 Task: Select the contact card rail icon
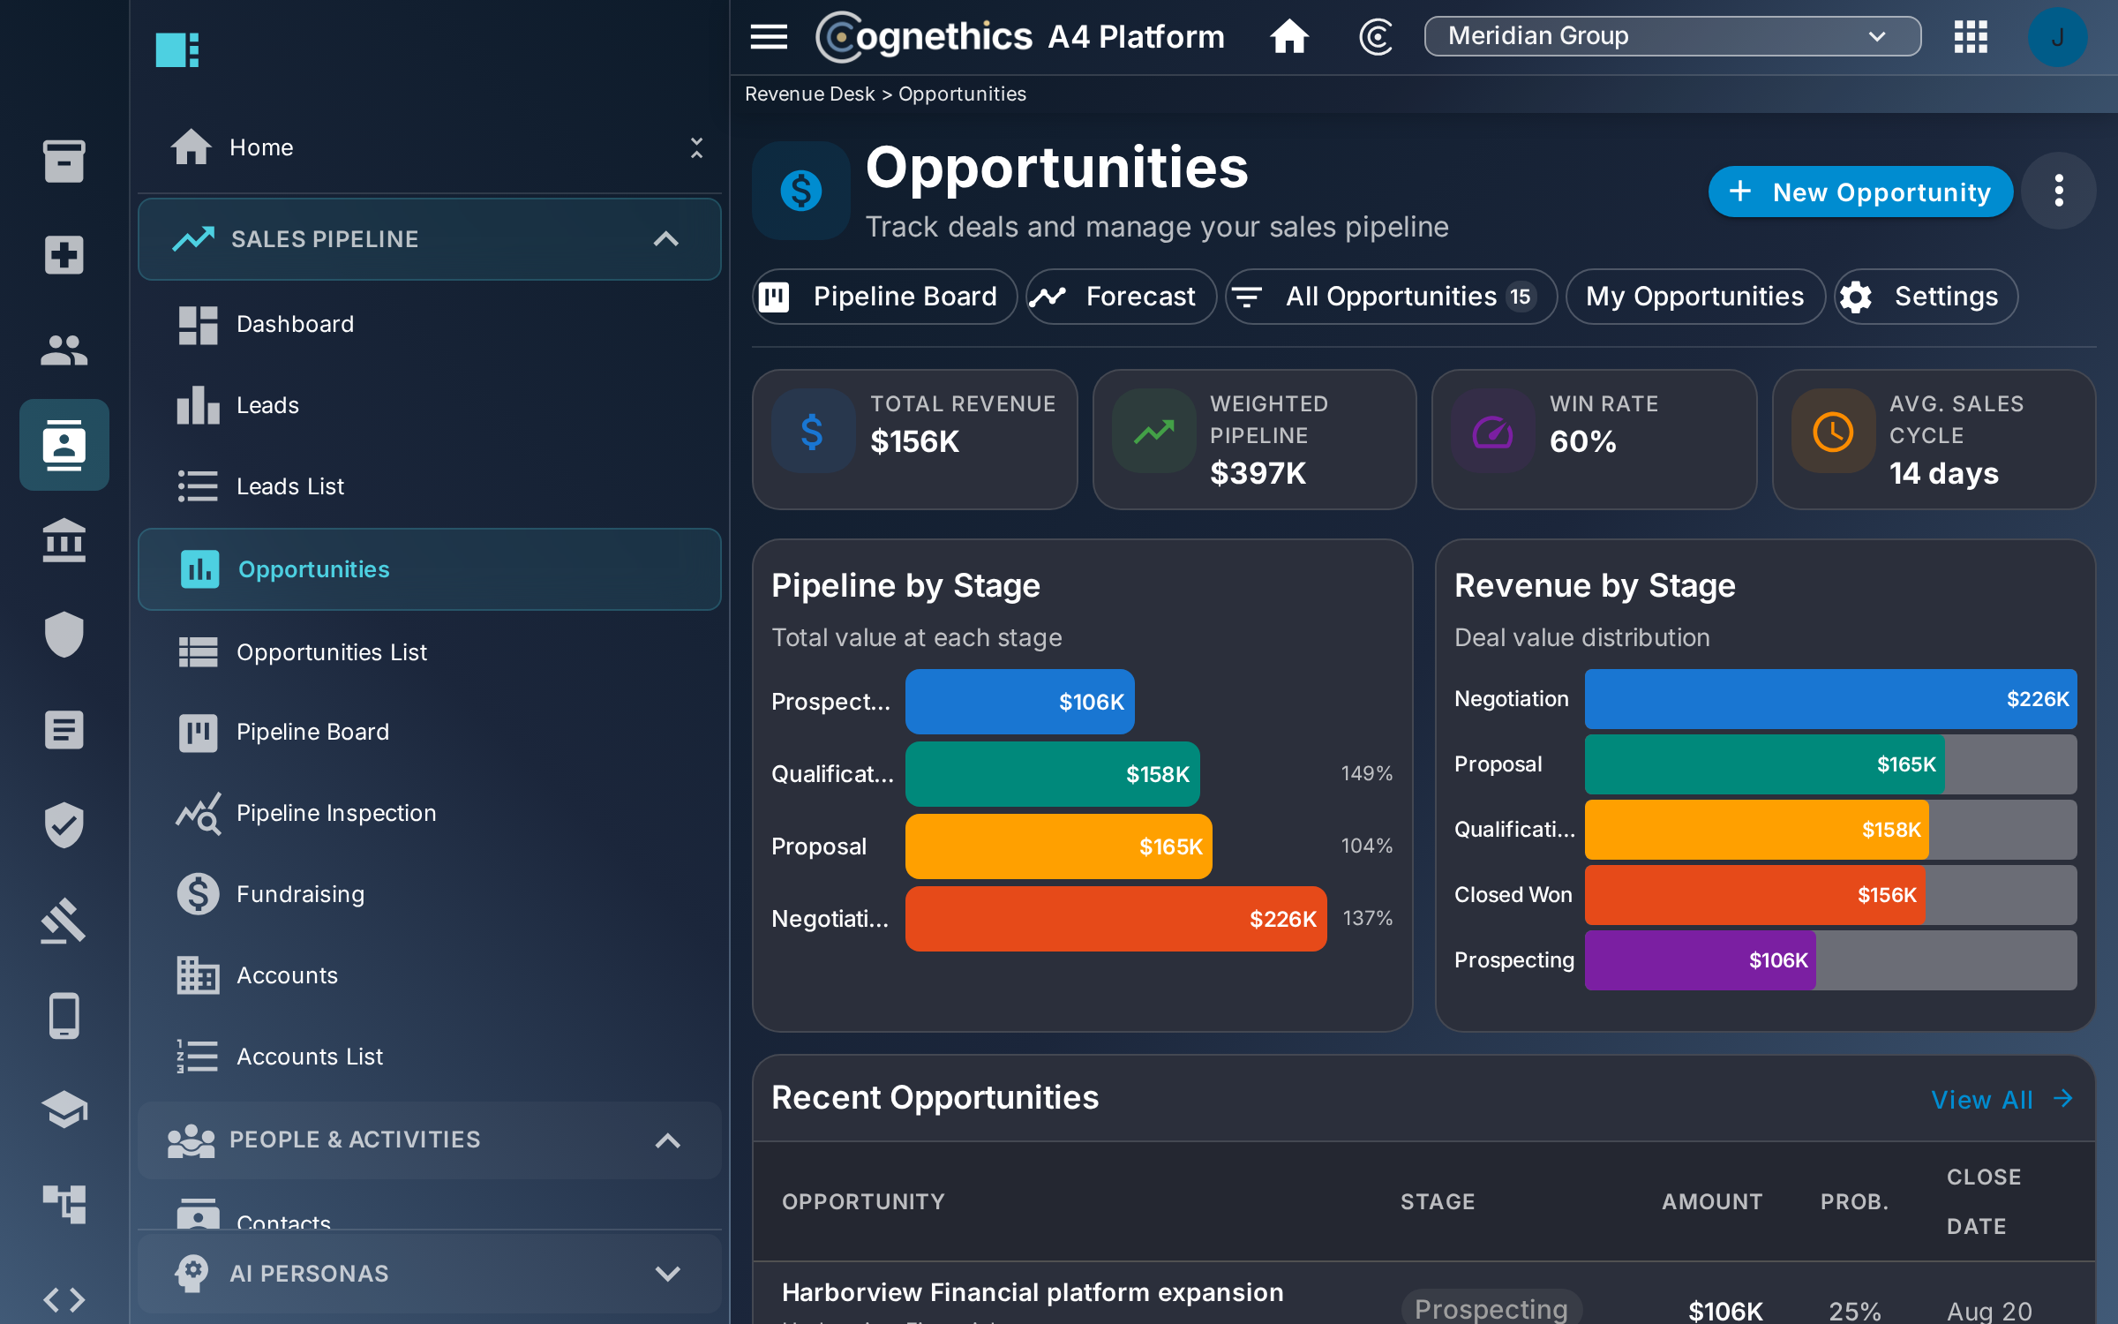pos(64,445)
